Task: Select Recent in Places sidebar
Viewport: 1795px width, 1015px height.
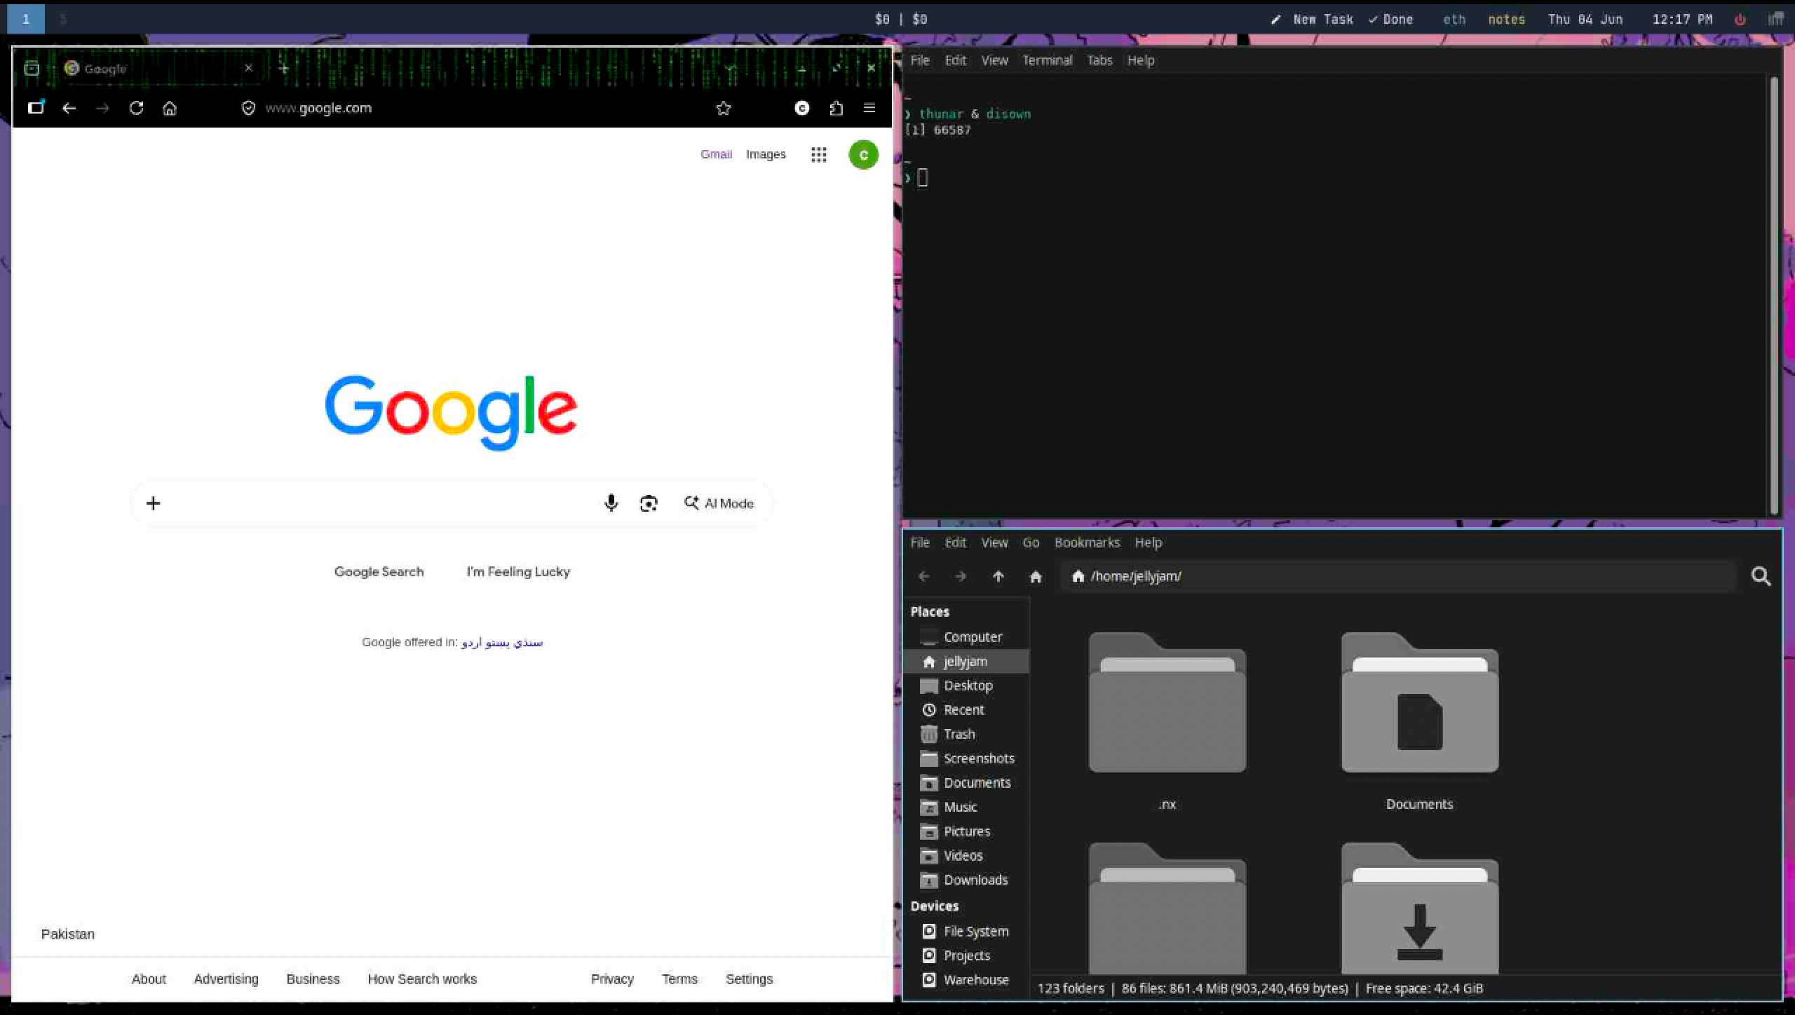Action: point(966,710)
